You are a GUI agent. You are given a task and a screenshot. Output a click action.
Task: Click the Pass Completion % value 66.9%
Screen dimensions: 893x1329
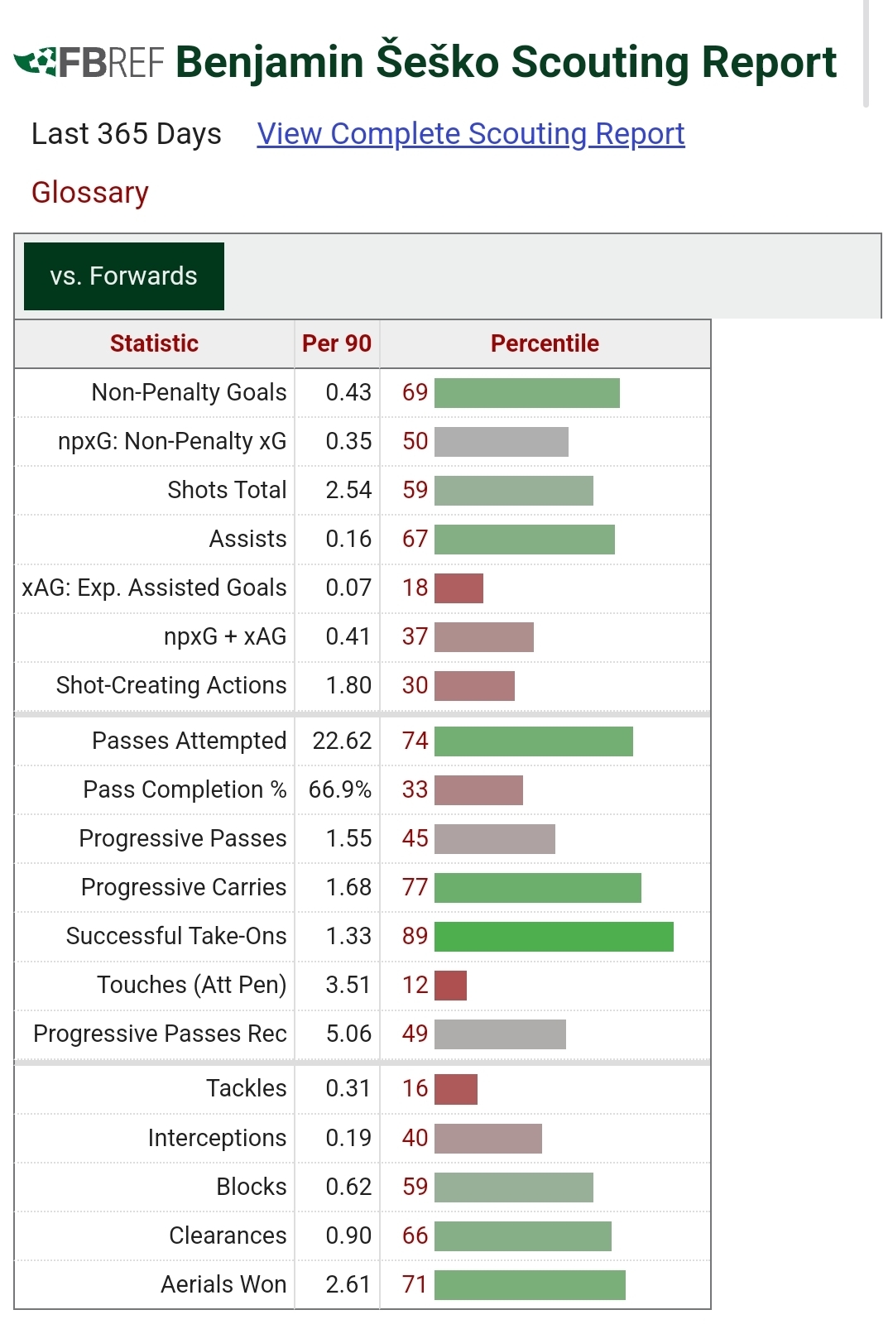(339, 789)
